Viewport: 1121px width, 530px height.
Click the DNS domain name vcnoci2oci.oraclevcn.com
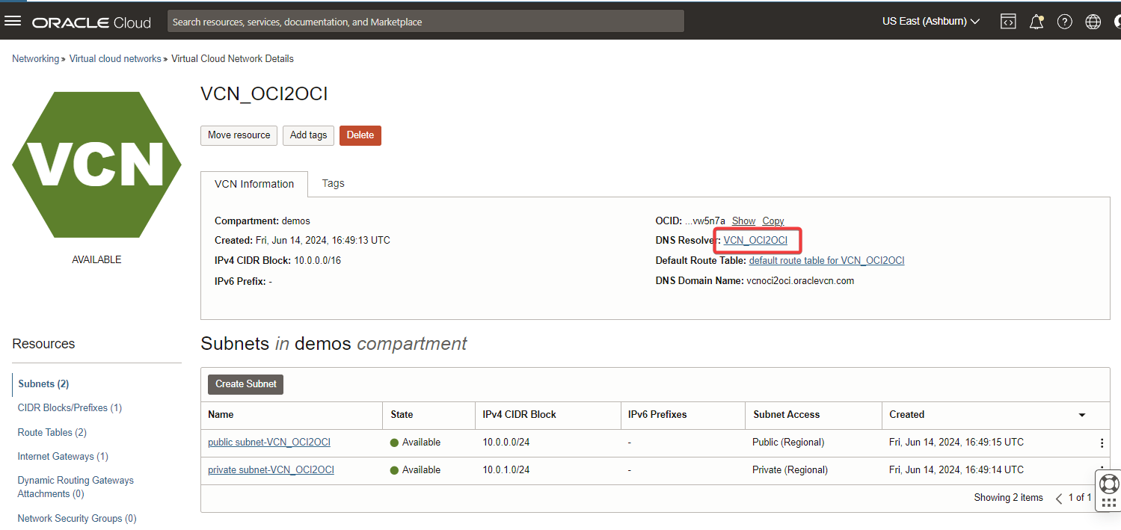point(800,281)
